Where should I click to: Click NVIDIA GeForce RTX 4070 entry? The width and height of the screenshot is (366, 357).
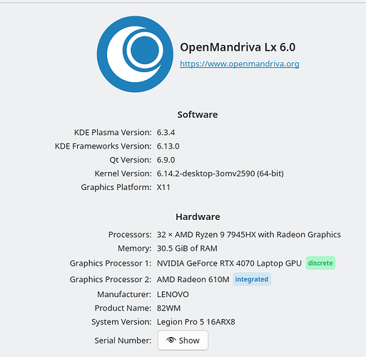point(229,263)
